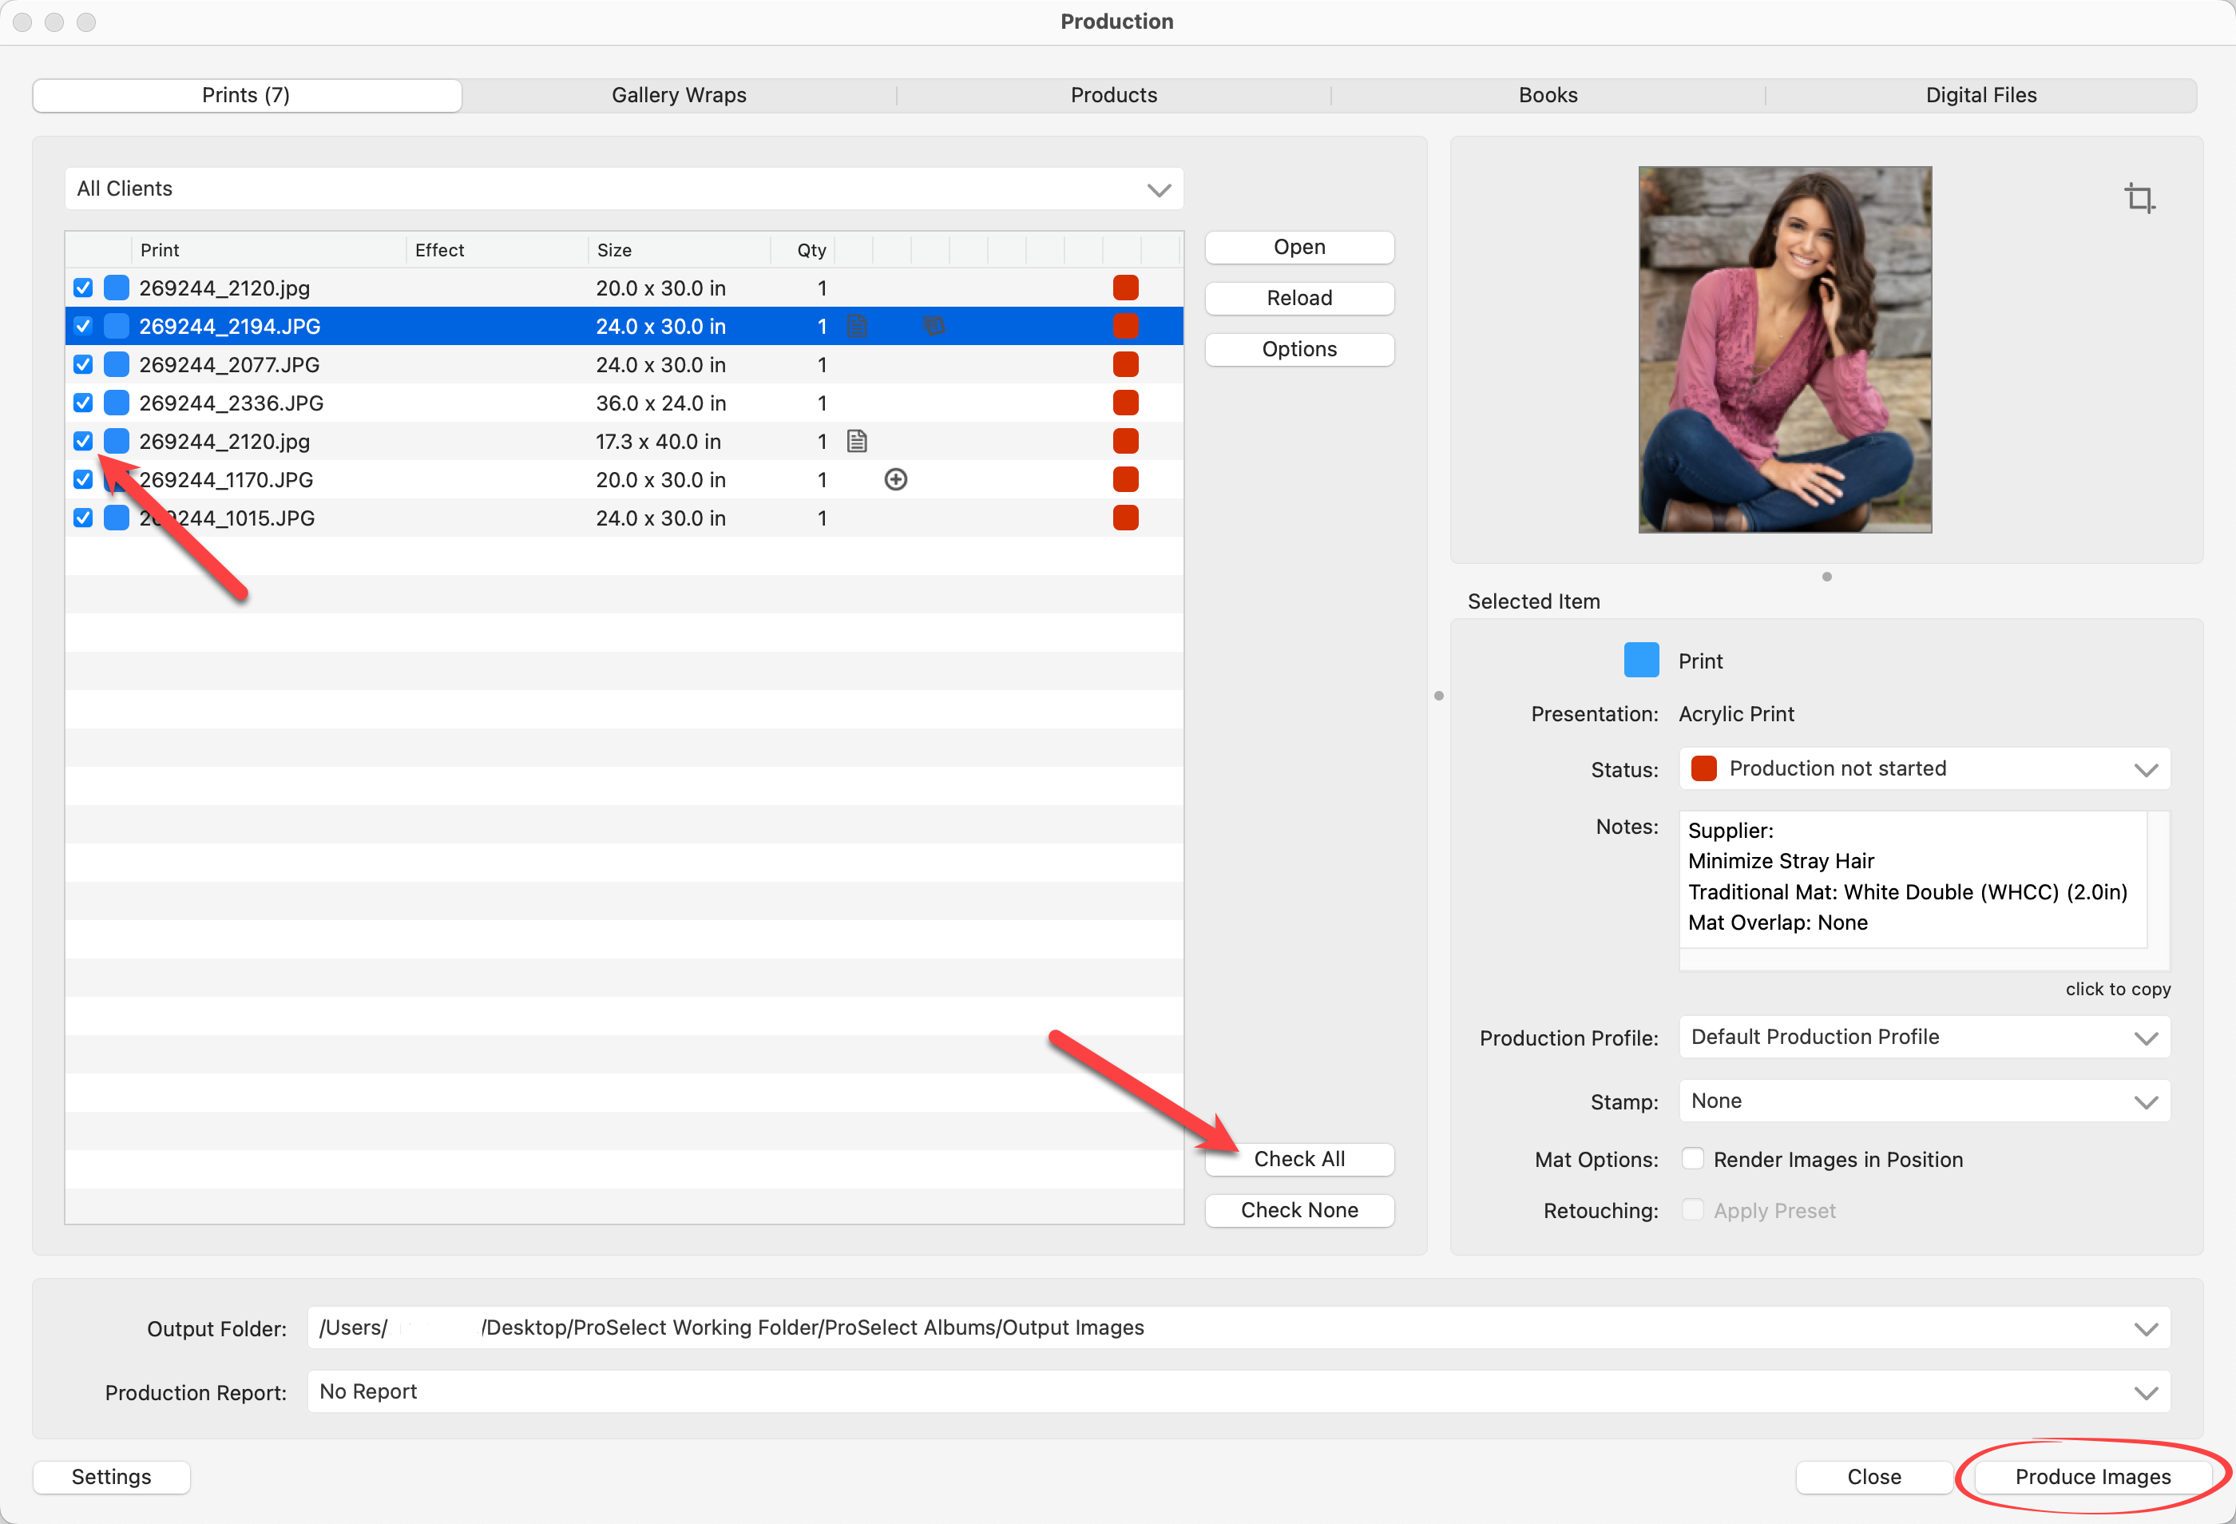Click the portrait preview thumbnail
Screen dimensions: 2236x1524
coord(1784,349)
